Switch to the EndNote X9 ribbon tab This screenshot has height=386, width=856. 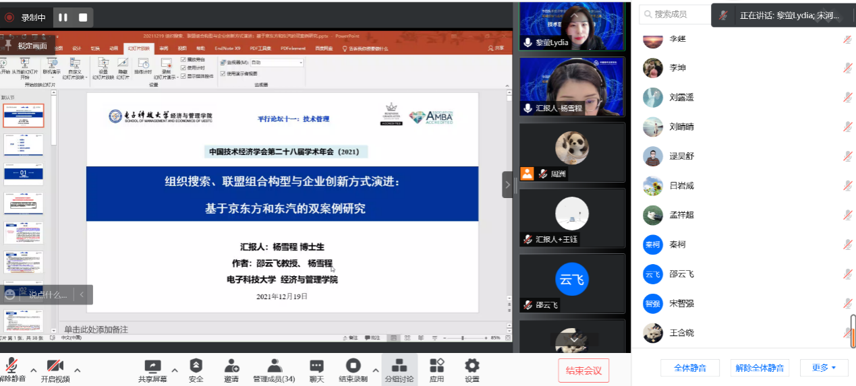click(x=227, y=49)
